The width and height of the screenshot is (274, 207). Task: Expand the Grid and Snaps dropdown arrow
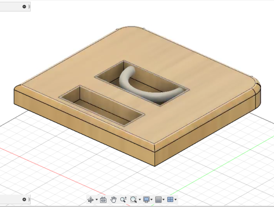[163, 200]
